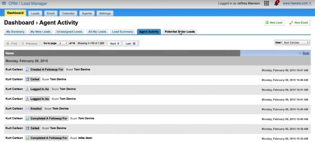This screenshot has height=142, width=315.
Task: Open buyer mike dean's lead
Action: (x=85, y=138)
